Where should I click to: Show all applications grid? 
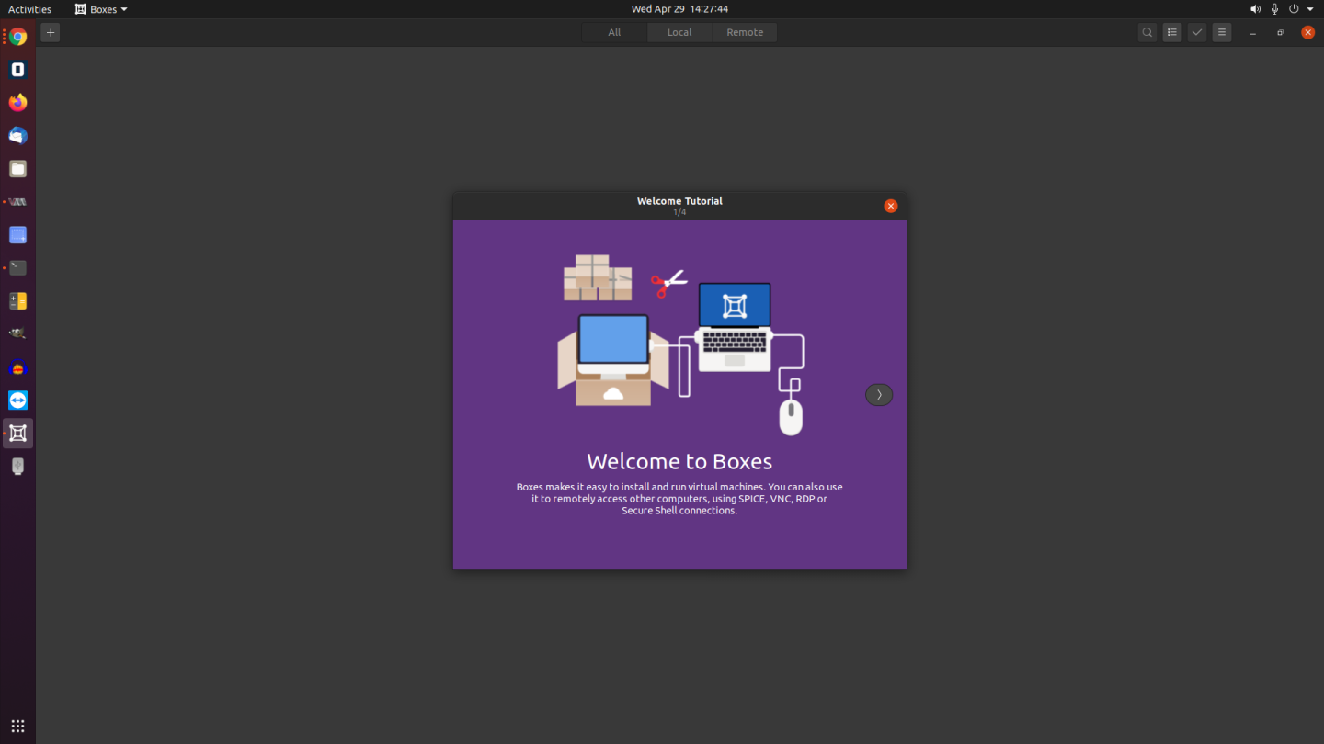[x=17, y=726]
